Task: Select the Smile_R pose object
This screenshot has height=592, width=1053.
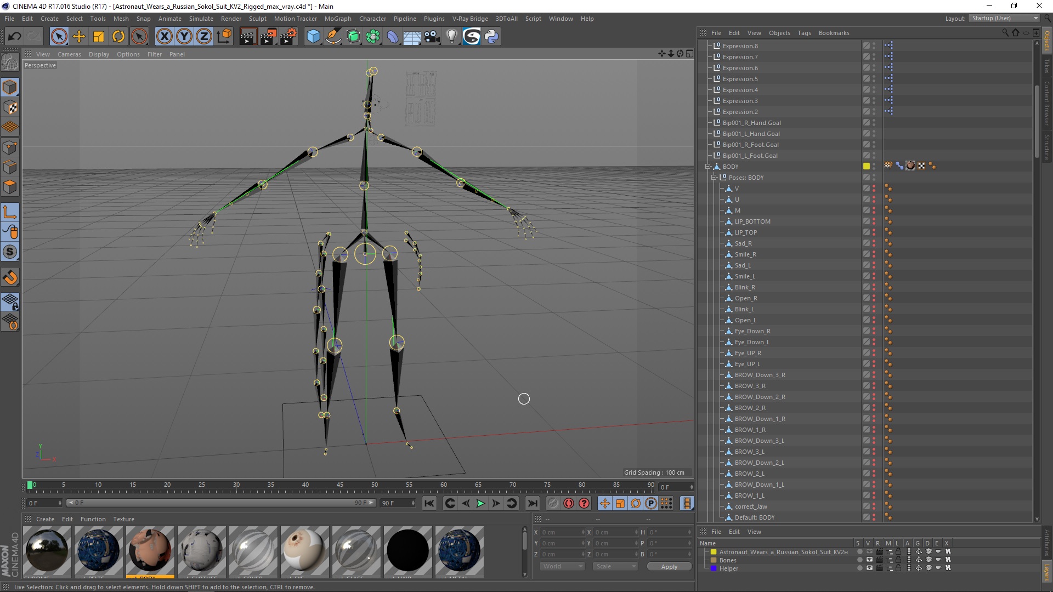Action: coord(745,254)
